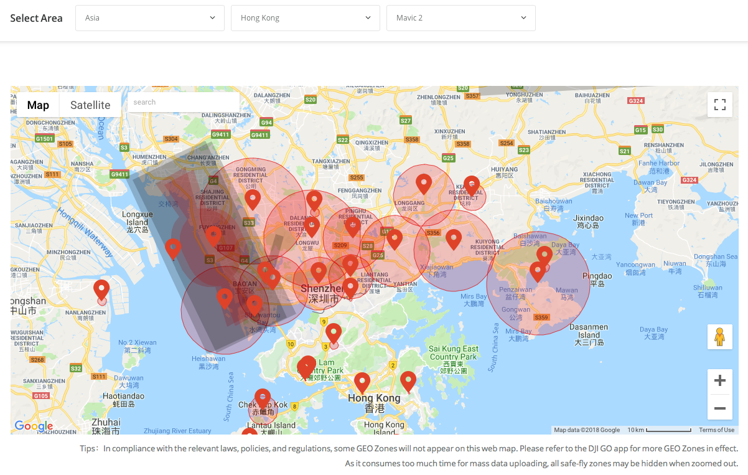Switch to the Satellite view tab
The height and width of the screenshot is (475, 748).
(90, 105)
